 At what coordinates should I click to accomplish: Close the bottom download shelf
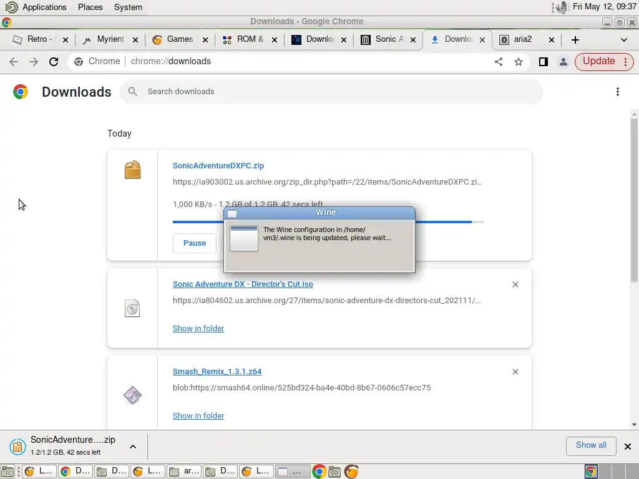628,447
